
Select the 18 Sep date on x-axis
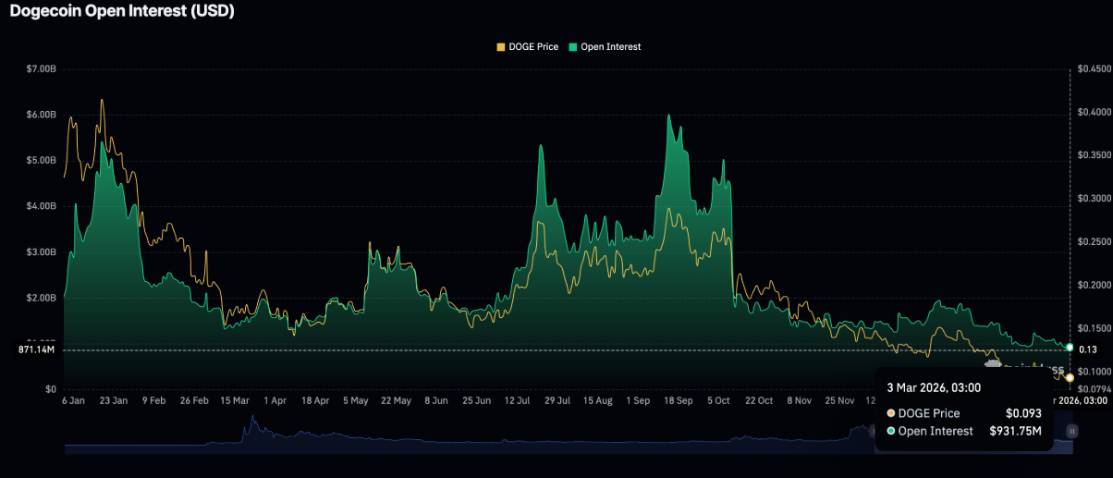coord(679,400)
